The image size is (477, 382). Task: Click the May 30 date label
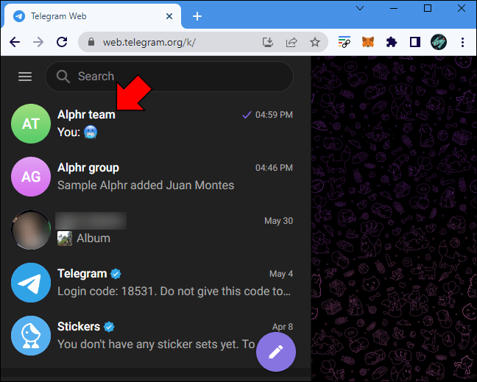click(279, 221)
